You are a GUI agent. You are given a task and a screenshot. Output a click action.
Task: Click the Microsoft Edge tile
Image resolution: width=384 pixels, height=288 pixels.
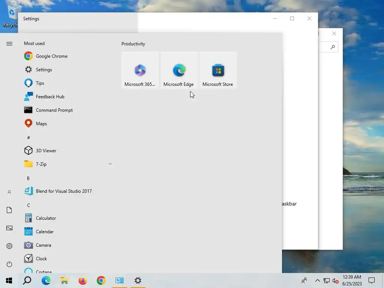(179, 70)
